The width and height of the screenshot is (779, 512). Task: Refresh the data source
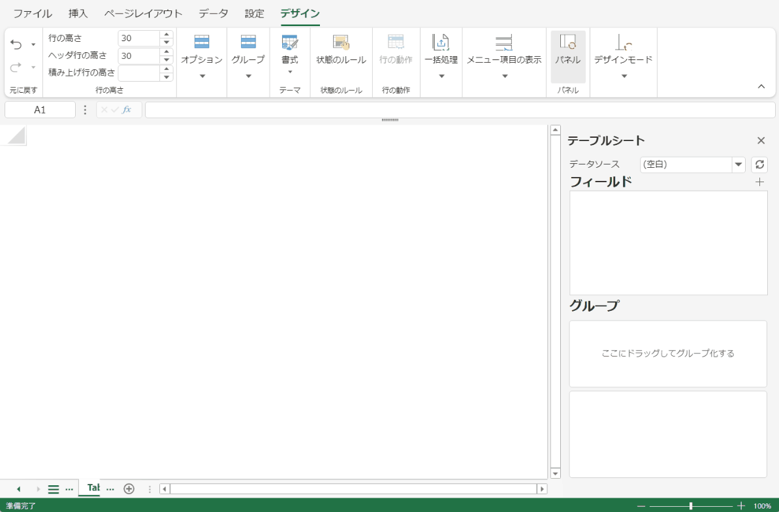759,165
